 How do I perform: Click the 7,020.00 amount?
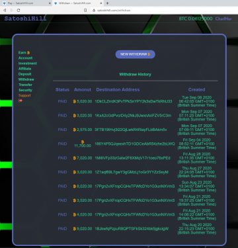point(85,158)
